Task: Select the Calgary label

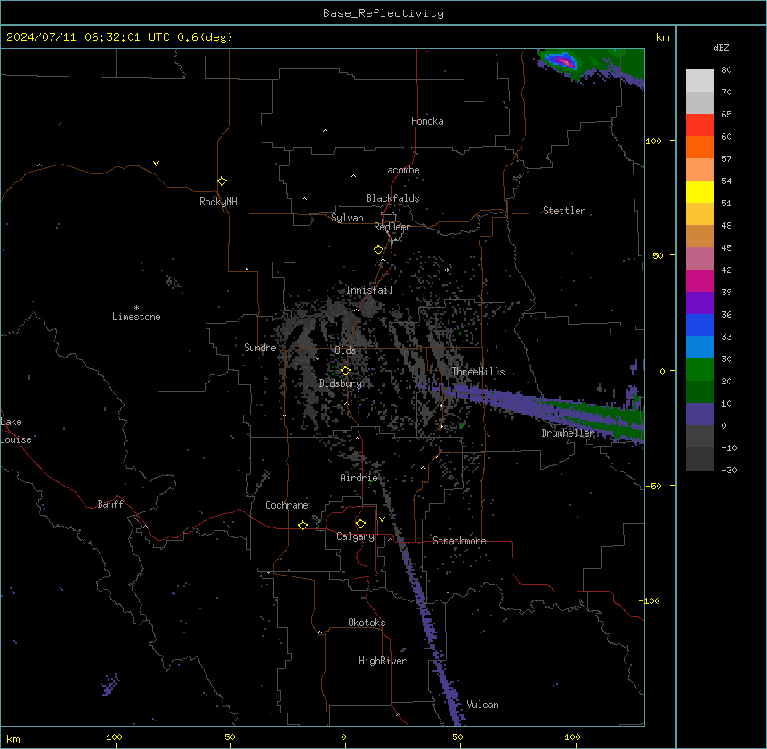Action: click(x=355, y=536)
